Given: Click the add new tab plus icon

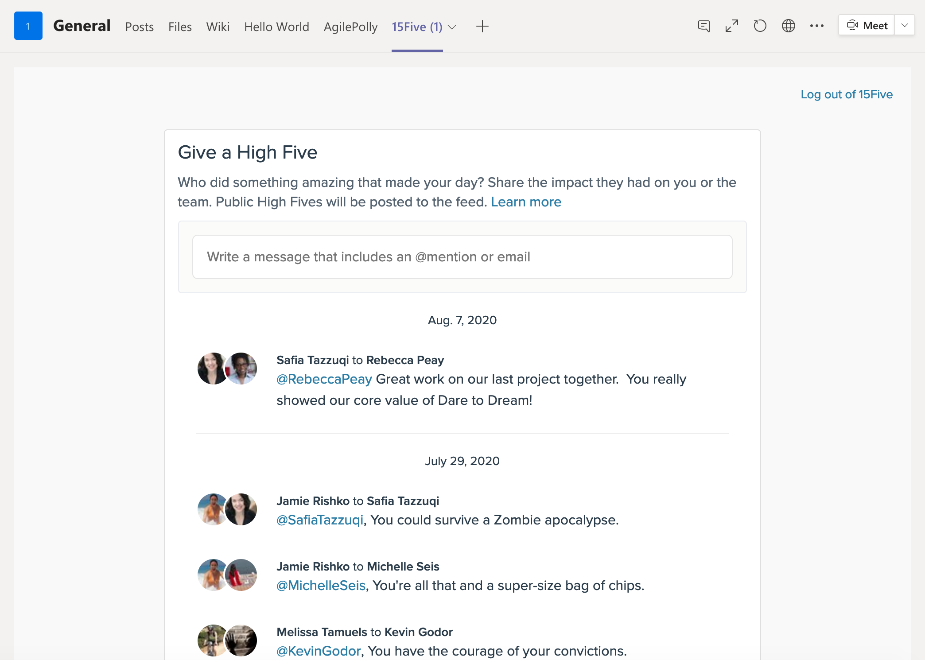Looking at the screenshot, I should (x=482, y=27).
